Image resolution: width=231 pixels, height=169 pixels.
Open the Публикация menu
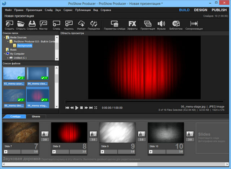tap(83, 10)
